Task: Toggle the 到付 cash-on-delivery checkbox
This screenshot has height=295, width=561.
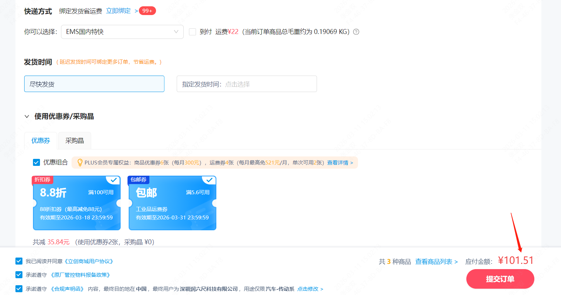Action: [192, 32]
